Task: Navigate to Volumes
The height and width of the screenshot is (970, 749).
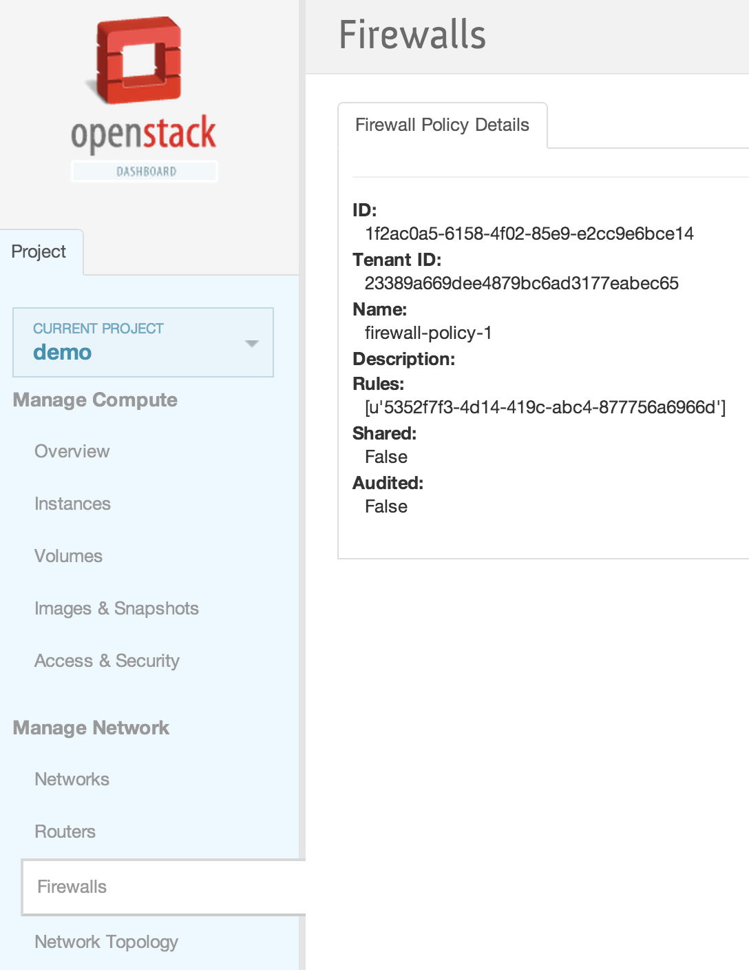Action: click(68, 556)
